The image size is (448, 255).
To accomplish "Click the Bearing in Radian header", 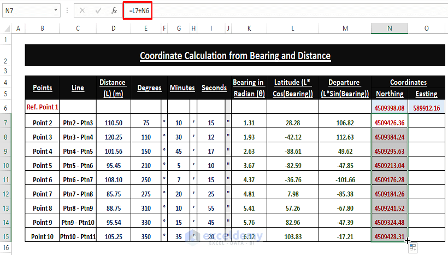I will click(249, 88).
